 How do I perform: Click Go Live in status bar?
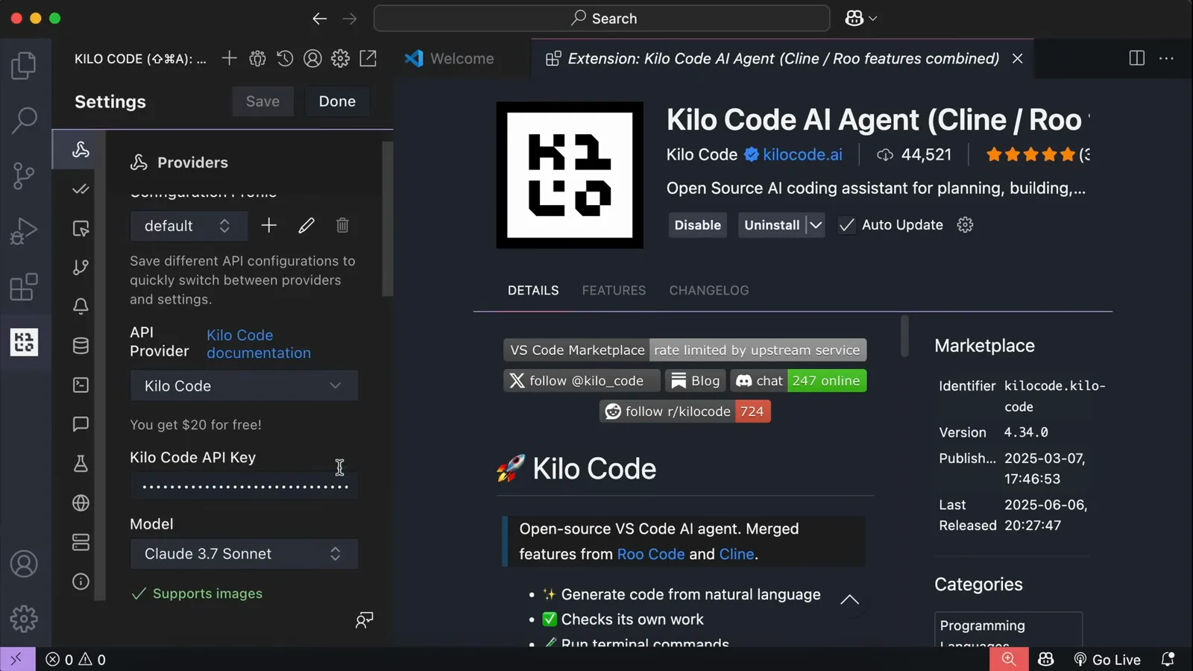pyautogui.click(x=1107, y=659)
